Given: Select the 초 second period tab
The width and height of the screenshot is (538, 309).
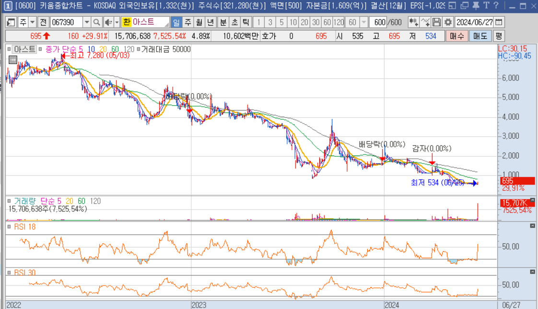Looking at the screenshot, I should 234,22.
